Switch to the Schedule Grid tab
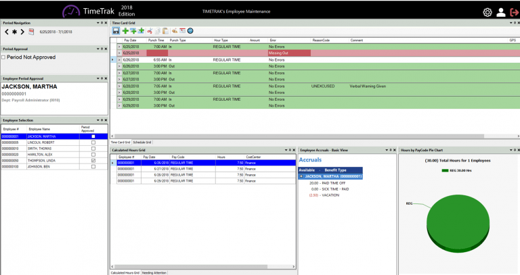This screenshot has height=275, width=520. tap(142, 143)
